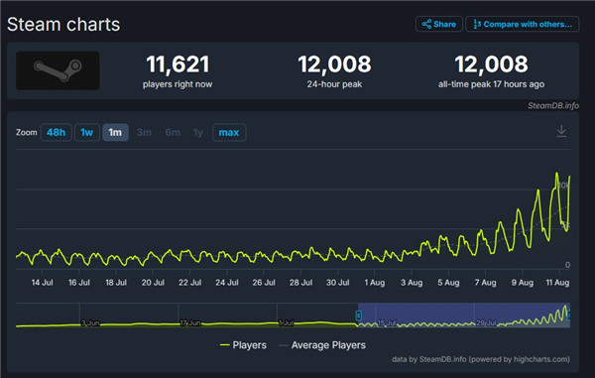
Task: Select the 3m zoom option
Action: pos(144,133)
